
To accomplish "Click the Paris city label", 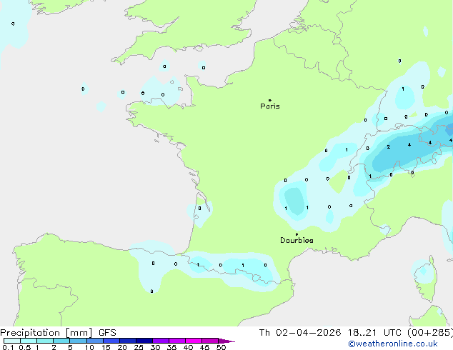I will pos(270,106).
